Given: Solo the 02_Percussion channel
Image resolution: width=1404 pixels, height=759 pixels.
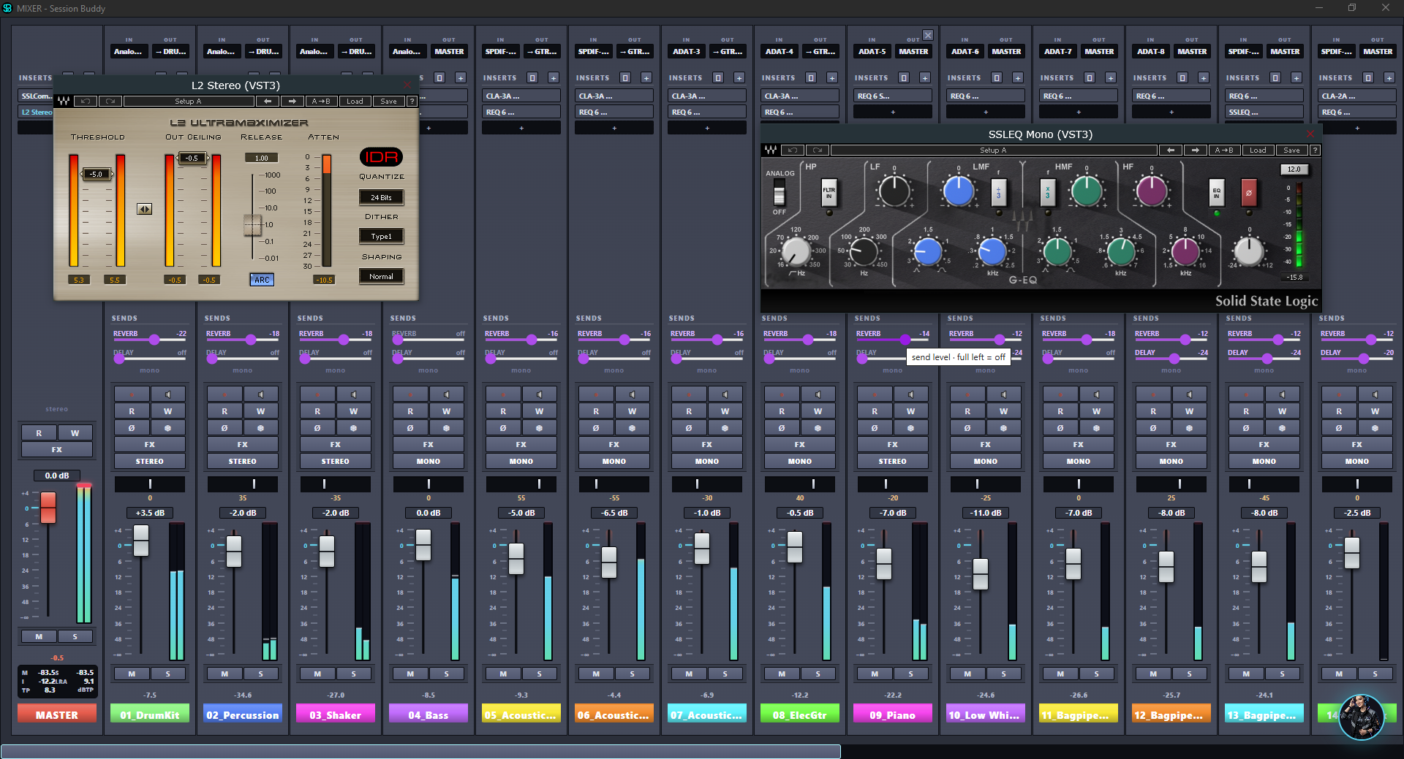Looking at the screenshot, I should click(260, 674).
